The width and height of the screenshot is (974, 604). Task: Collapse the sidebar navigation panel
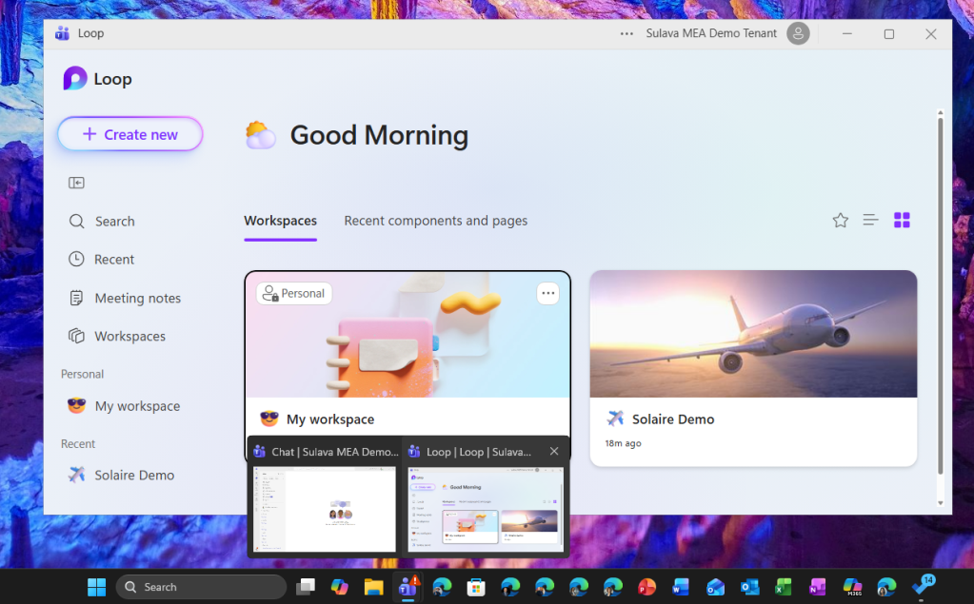[76, 183]
